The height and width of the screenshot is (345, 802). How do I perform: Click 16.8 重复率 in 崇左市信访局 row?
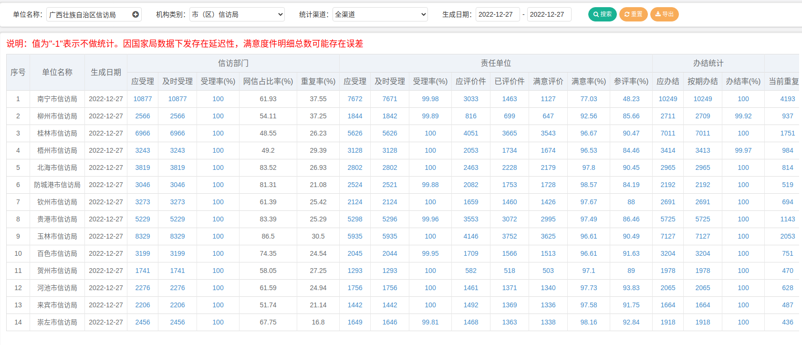click(318, 322)
